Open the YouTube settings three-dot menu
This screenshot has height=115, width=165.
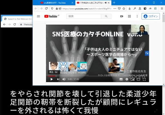tap(137, 16)
